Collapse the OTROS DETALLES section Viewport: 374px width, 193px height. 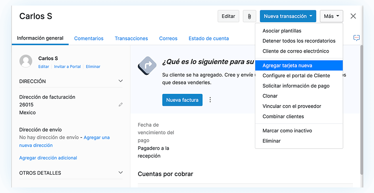(121, 173)
